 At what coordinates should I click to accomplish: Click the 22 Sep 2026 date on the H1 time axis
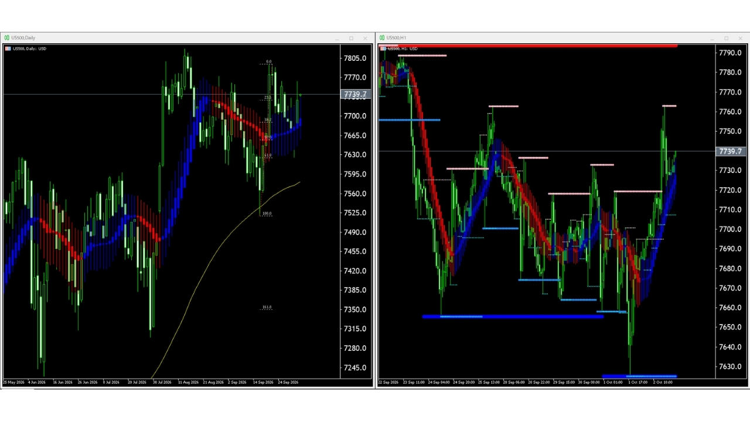coord(388,382)
